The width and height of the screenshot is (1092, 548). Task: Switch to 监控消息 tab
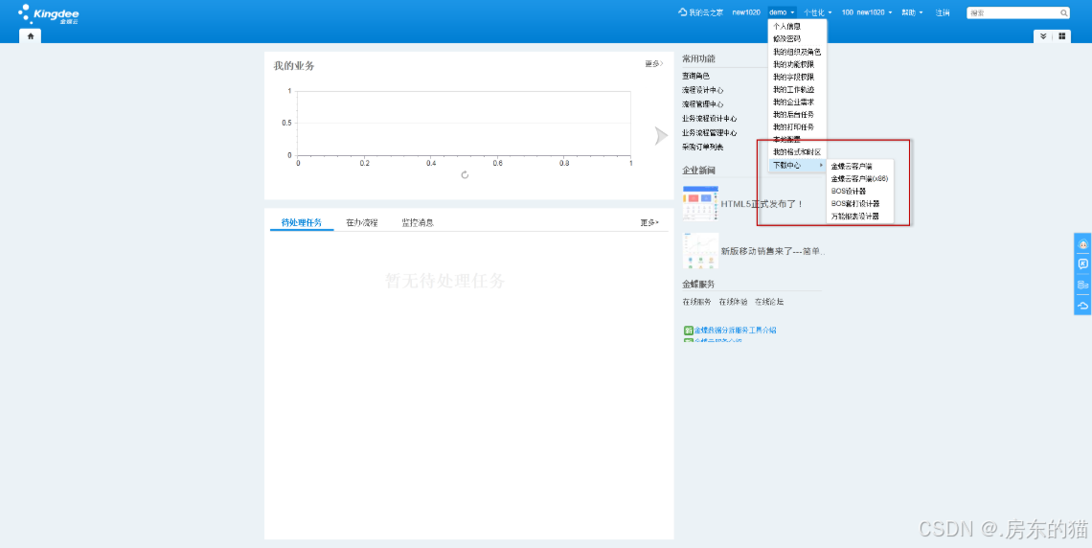(x=417, y=223)
